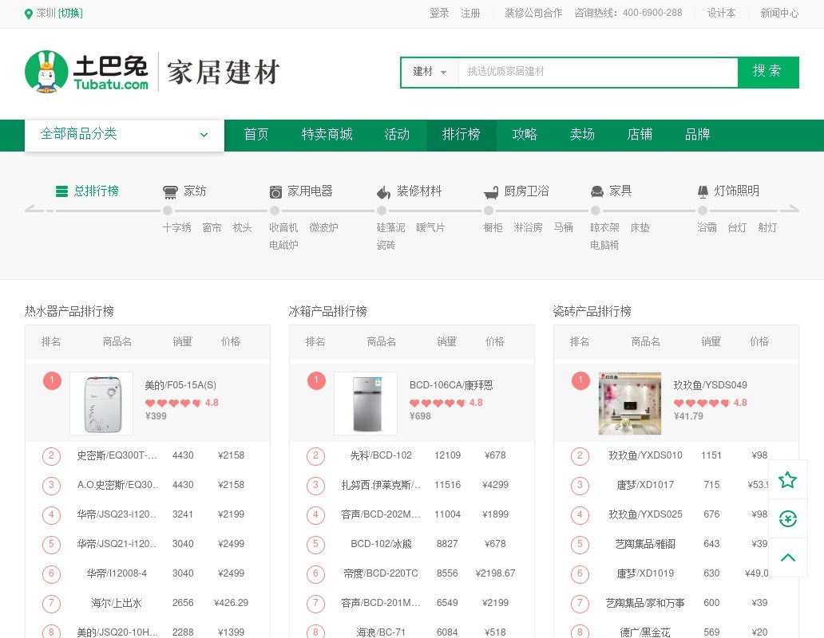This screenshot has height=638, width=824.
Task: Expand the 全部商品分类 category menu
Action: [x=124, y=135]
